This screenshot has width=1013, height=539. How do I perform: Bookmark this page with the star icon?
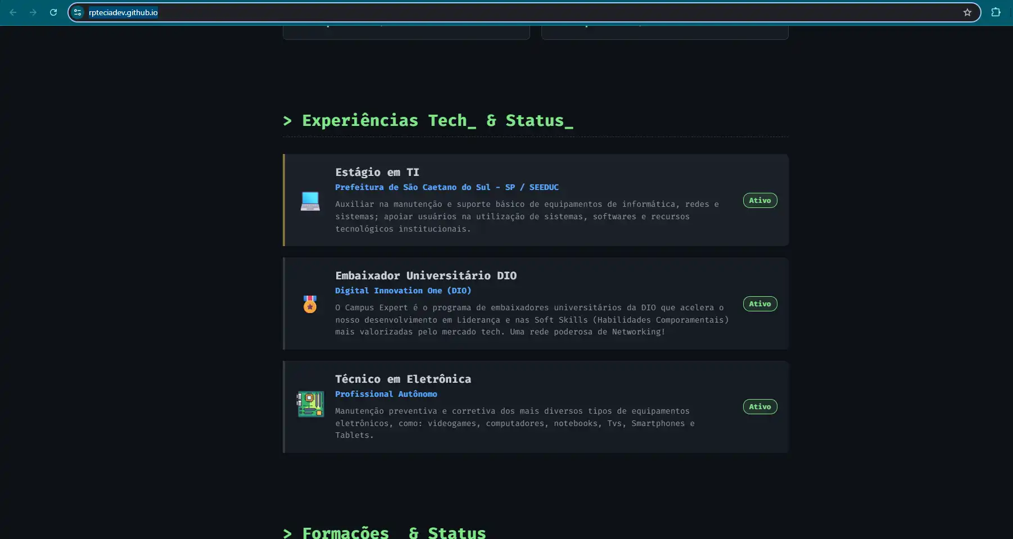(x=967, y=12)
